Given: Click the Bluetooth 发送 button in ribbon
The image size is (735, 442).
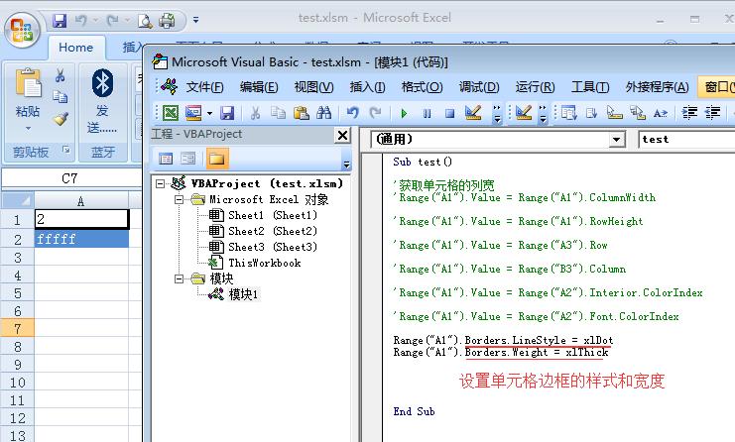Looking at the screenshot, I should click(x=102, y=101).
